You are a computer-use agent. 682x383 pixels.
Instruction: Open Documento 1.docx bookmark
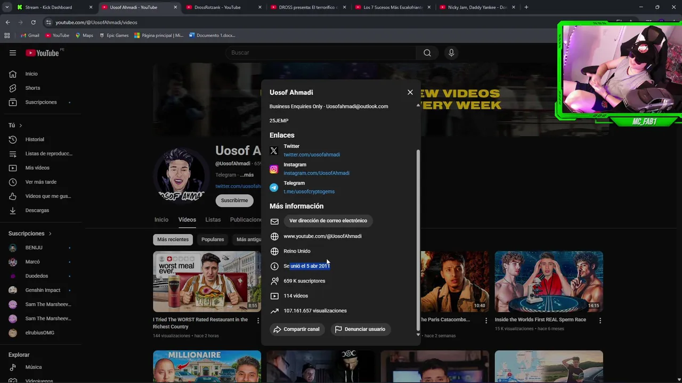tap(212, 35)
